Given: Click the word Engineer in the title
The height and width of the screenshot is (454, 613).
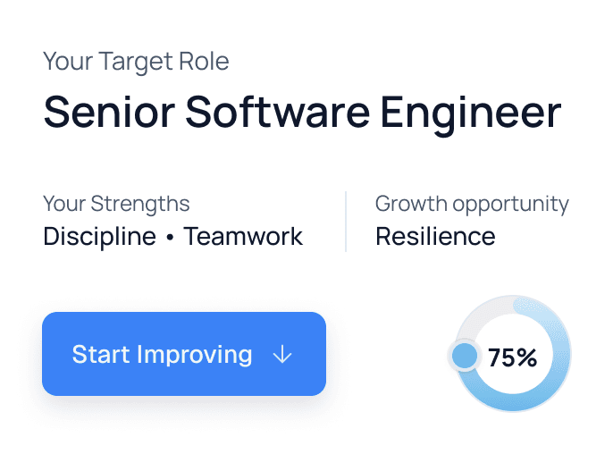Looking at the screenshot, I should click(x=471, y=113).
